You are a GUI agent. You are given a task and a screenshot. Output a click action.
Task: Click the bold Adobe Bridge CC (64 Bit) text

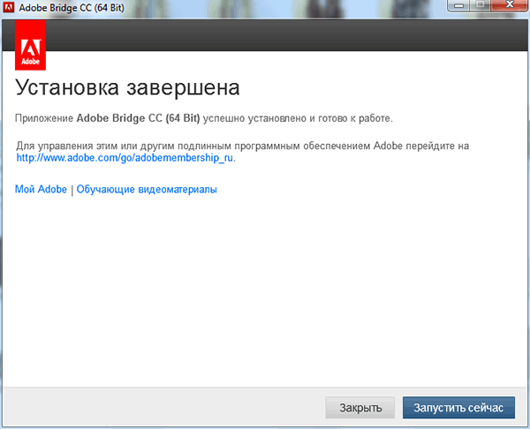(139, 118)
